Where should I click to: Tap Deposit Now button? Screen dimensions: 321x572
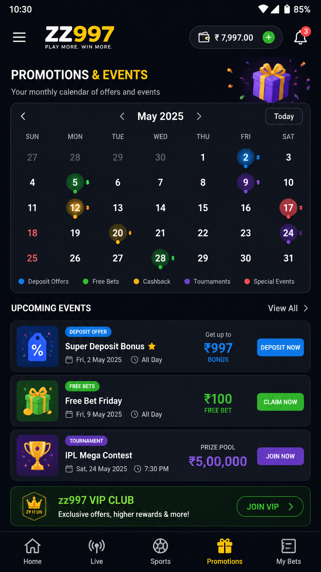[x=280, y=347]
